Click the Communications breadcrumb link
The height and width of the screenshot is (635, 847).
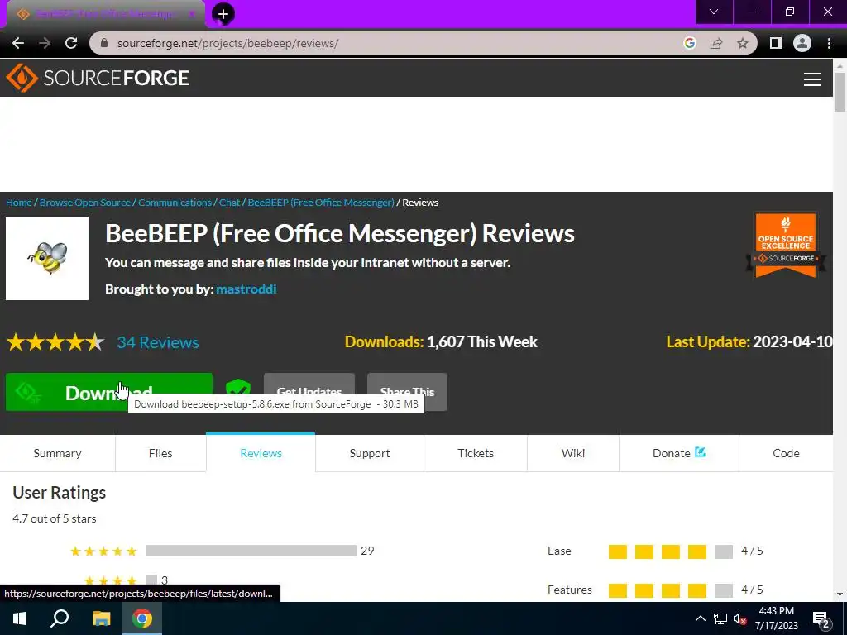[175, 203]
